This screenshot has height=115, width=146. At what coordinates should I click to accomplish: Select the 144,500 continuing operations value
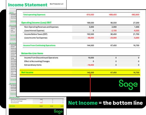pos(91,45)
